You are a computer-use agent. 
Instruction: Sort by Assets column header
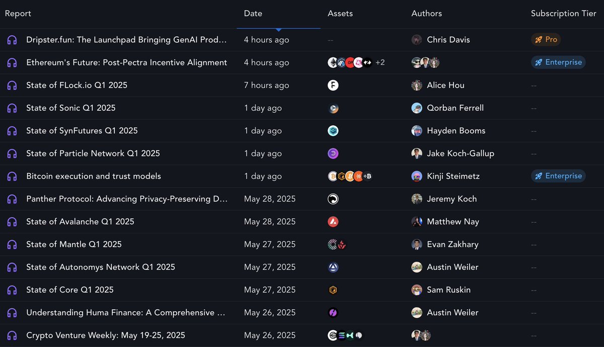tap(340, 14)
